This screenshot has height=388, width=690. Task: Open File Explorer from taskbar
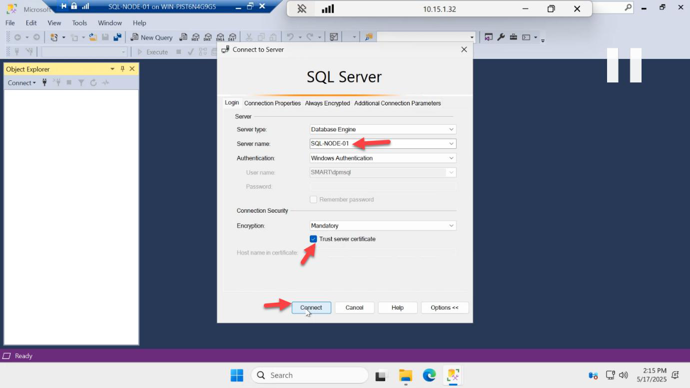click(x=405, y=375)
